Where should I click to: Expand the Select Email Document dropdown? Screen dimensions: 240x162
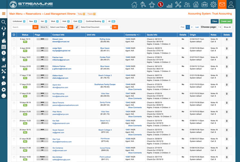95,27
